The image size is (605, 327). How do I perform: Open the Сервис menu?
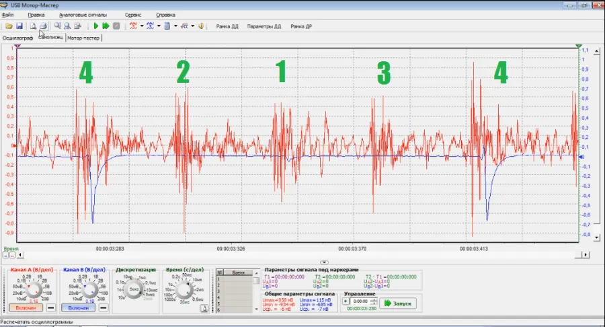[x=133, y=15]
